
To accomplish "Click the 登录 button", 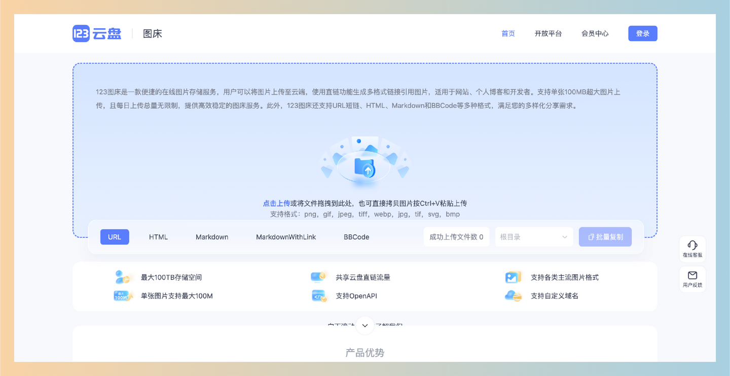I will coord(642,33).
